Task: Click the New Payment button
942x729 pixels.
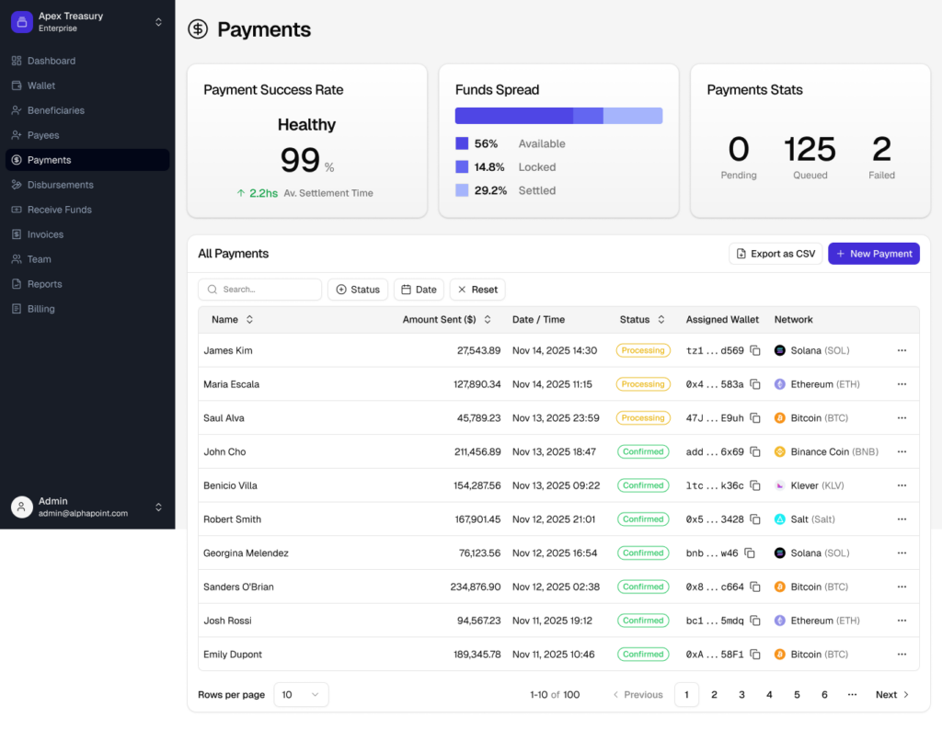Action: (873, 254)
